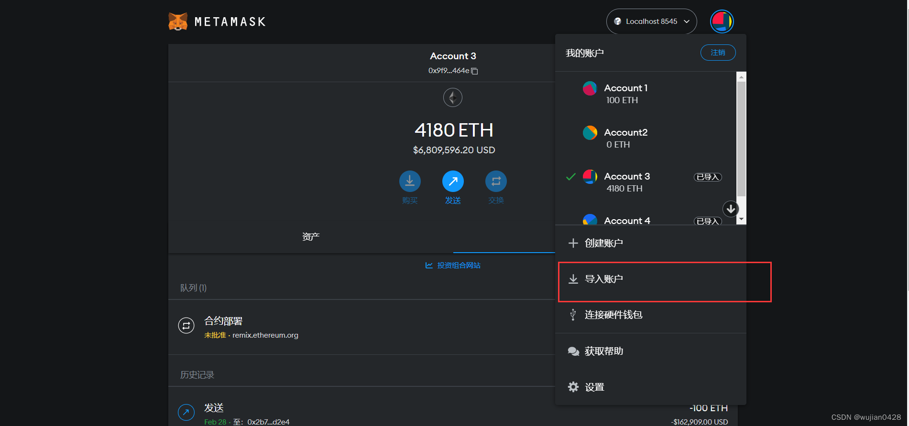909x426 pixels.
Task: Click the Account 3 title in main panel
Action: (453, 56)
